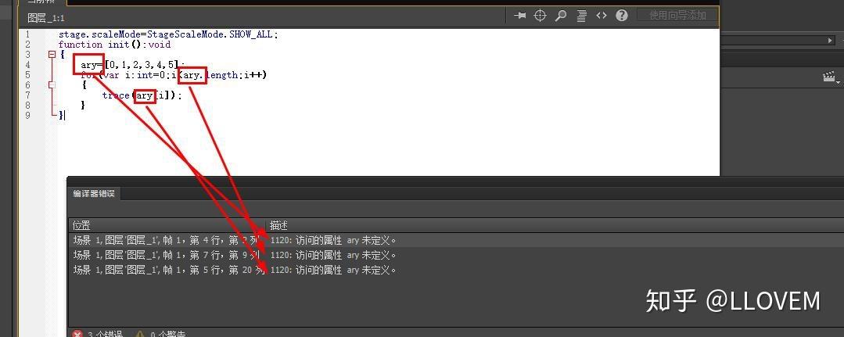
Task: Click the 'length;i++)' loop text
Action: tap(237, 75)
